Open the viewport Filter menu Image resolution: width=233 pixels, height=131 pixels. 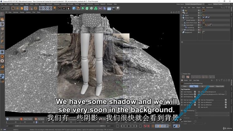[34, 12]
